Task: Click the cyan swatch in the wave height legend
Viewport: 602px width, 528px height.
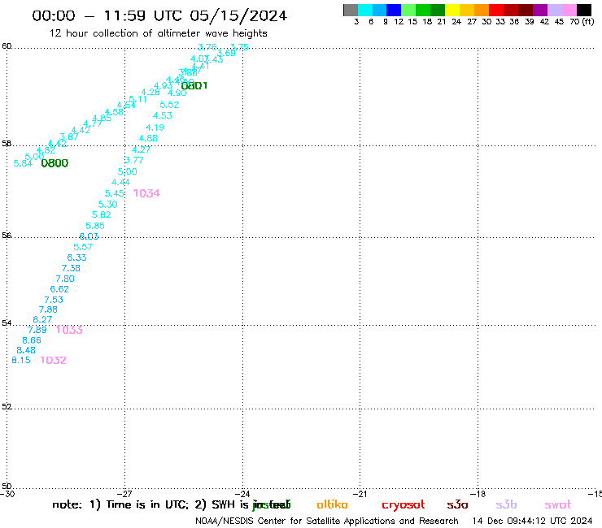Action: tap(365, 10)
